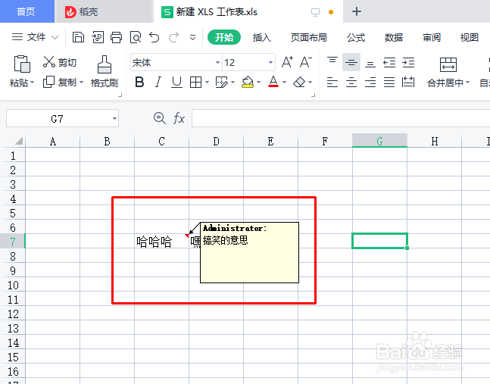Go to the 首页 home tab
The width and height of the screenshot is (490, 384).
point(27,11)
